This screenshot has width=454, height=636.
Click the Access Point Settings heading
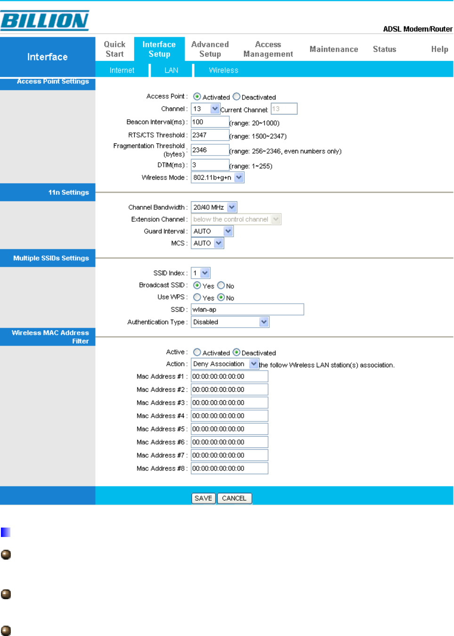point(53,82)
